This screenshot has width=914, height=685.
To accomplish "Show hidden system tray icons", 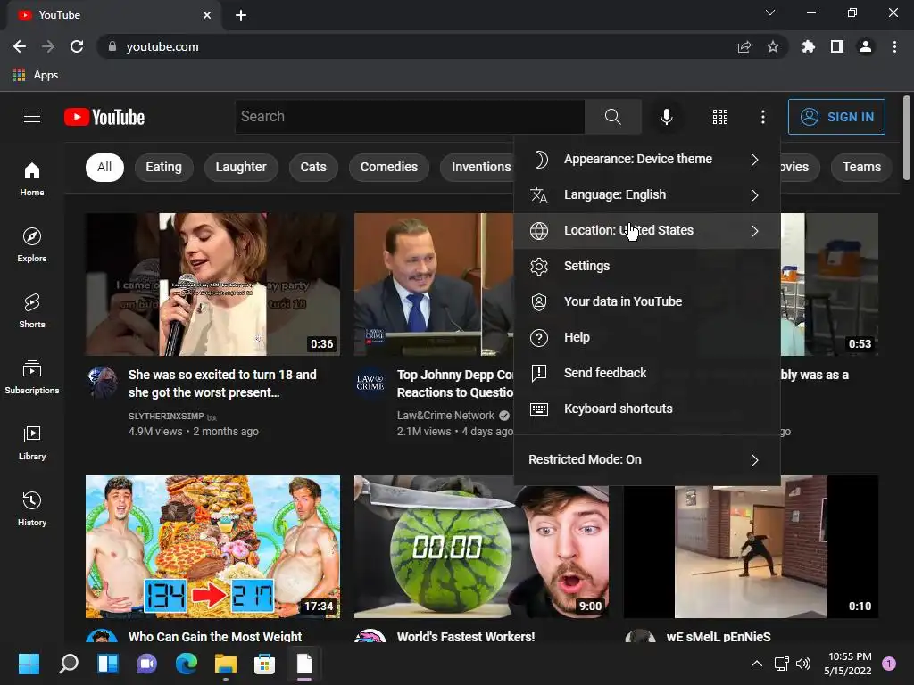I will coord(757,664).
